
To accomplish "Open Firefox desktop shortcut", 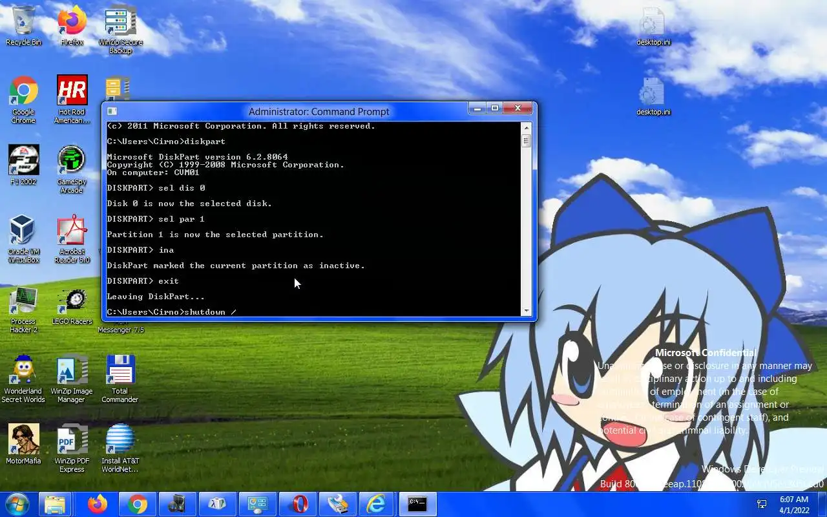I will pyautogui.click(x=72, y=26).
